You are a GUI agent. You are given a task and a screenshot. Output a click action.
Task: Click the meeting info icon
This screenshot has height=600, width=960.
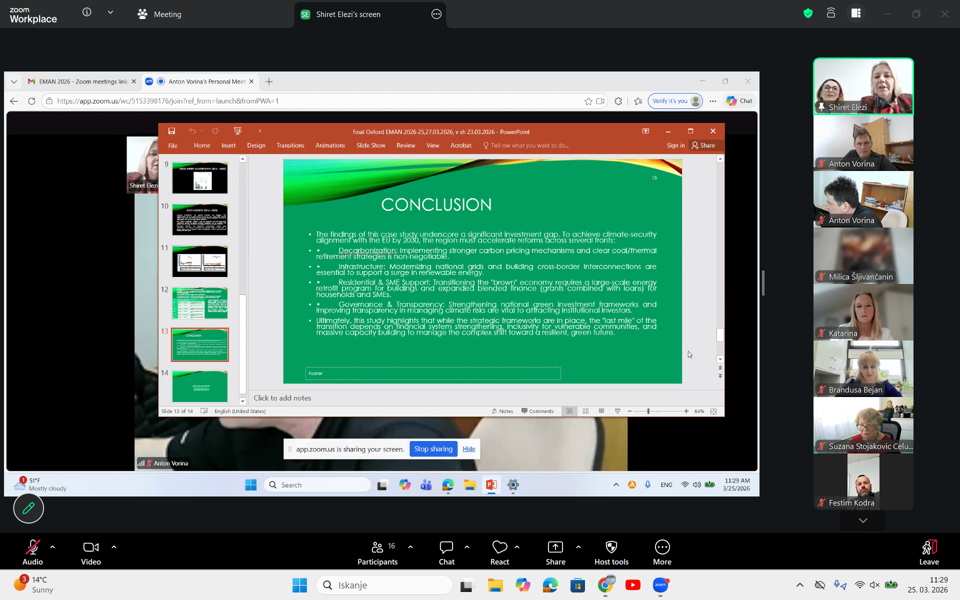87,12
